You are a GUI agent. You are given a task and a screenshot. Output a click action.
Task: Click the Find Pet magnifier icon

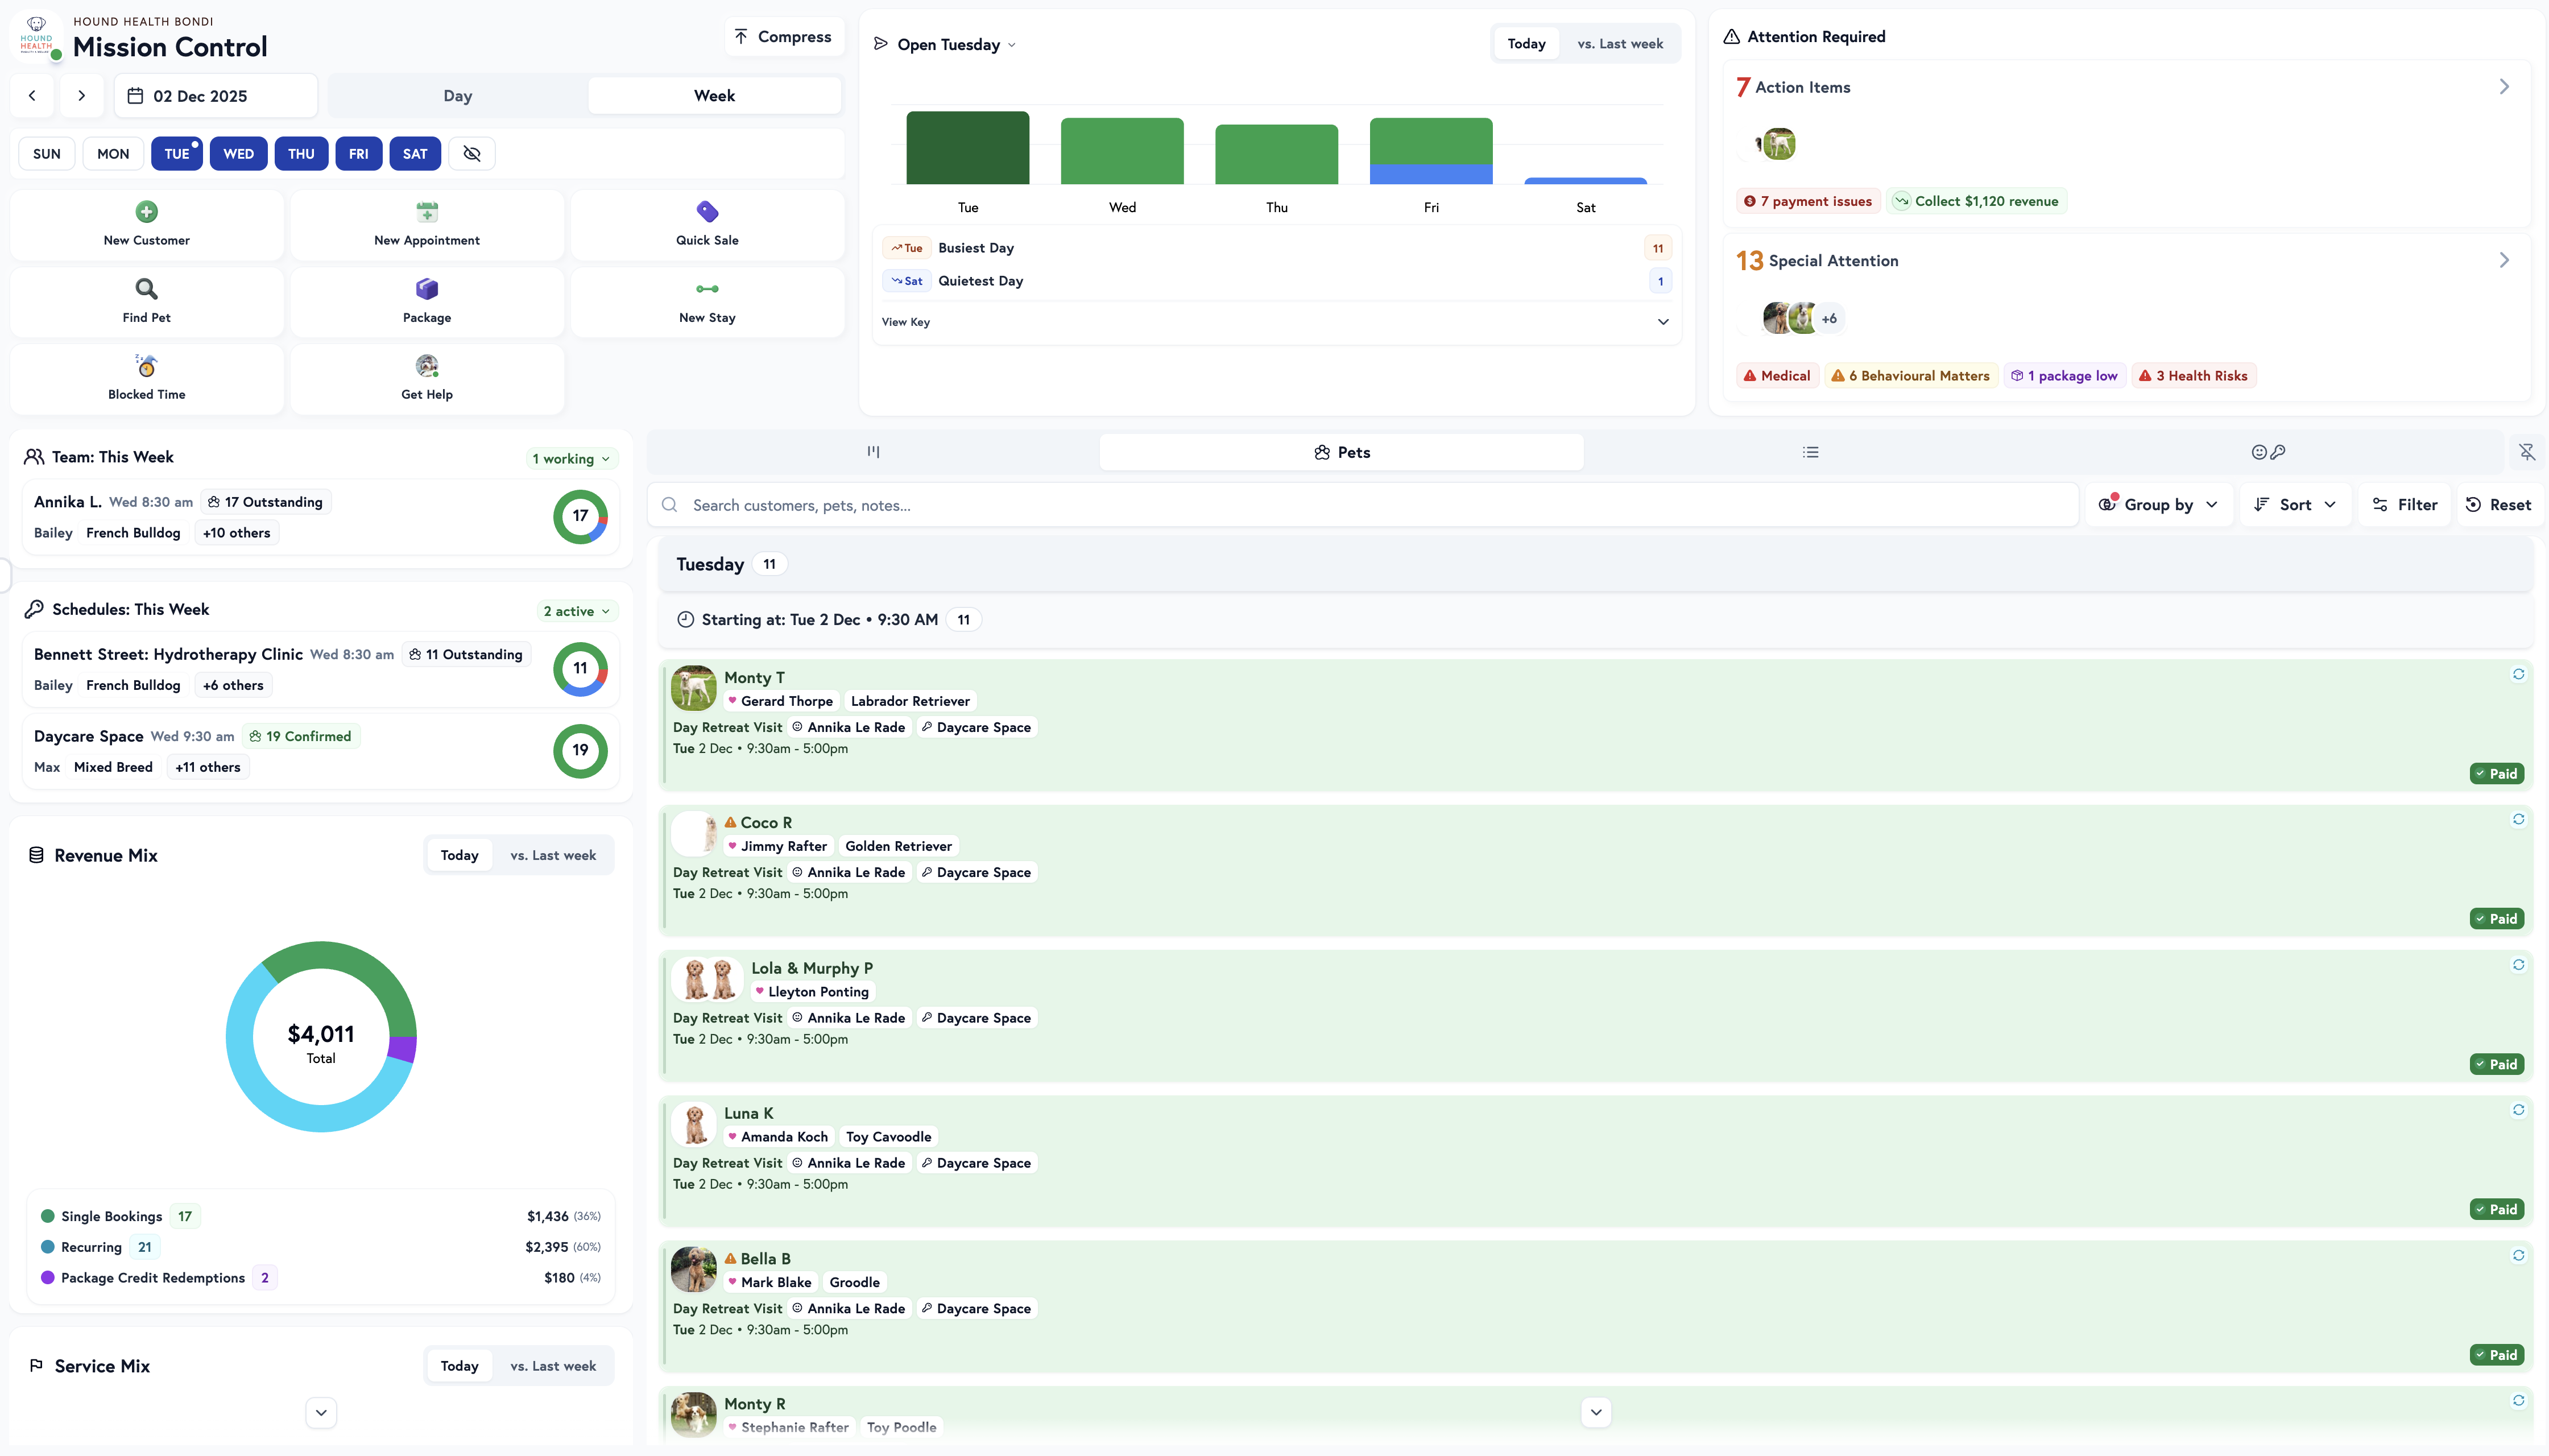(146, 289)
